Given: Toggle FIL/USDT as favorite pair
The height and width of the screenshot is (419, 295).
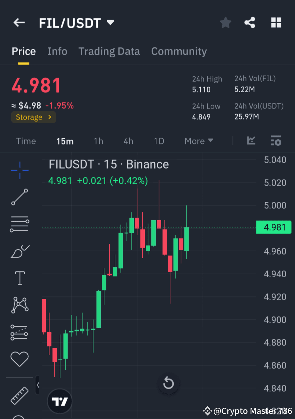Looking at the screenshot, I should [x=225, y=23].
